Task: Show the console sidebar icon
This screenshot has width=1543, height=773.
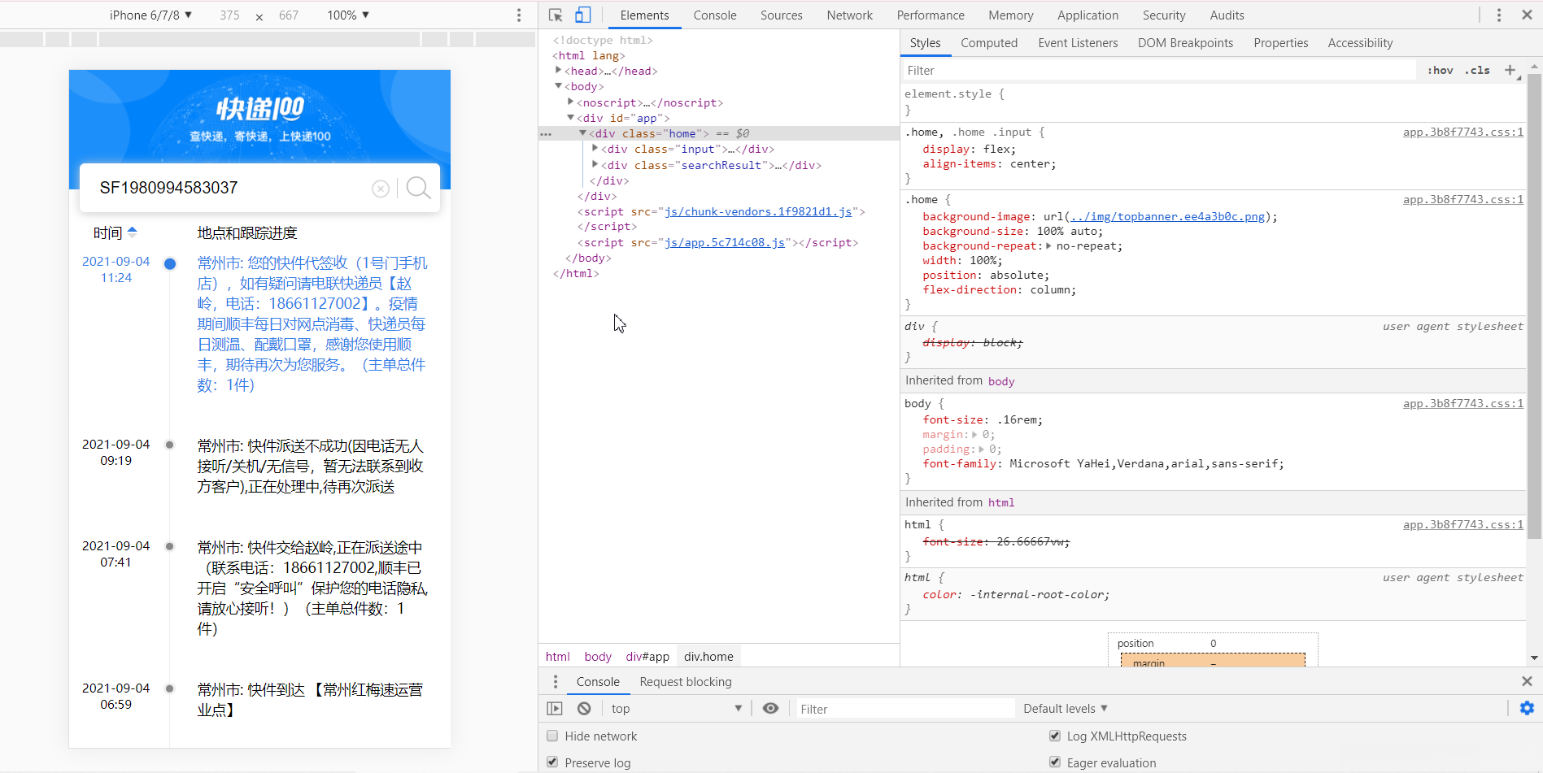Action: [555, 709]
